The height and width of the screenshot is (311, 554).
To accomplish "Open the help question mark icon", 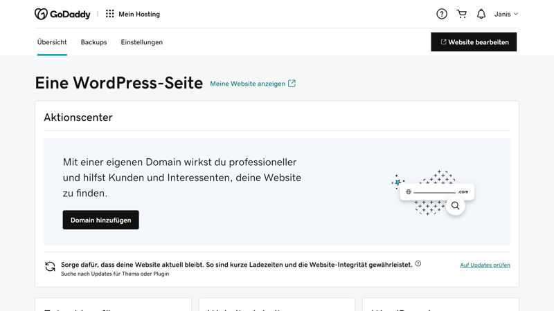I will 442,14.
